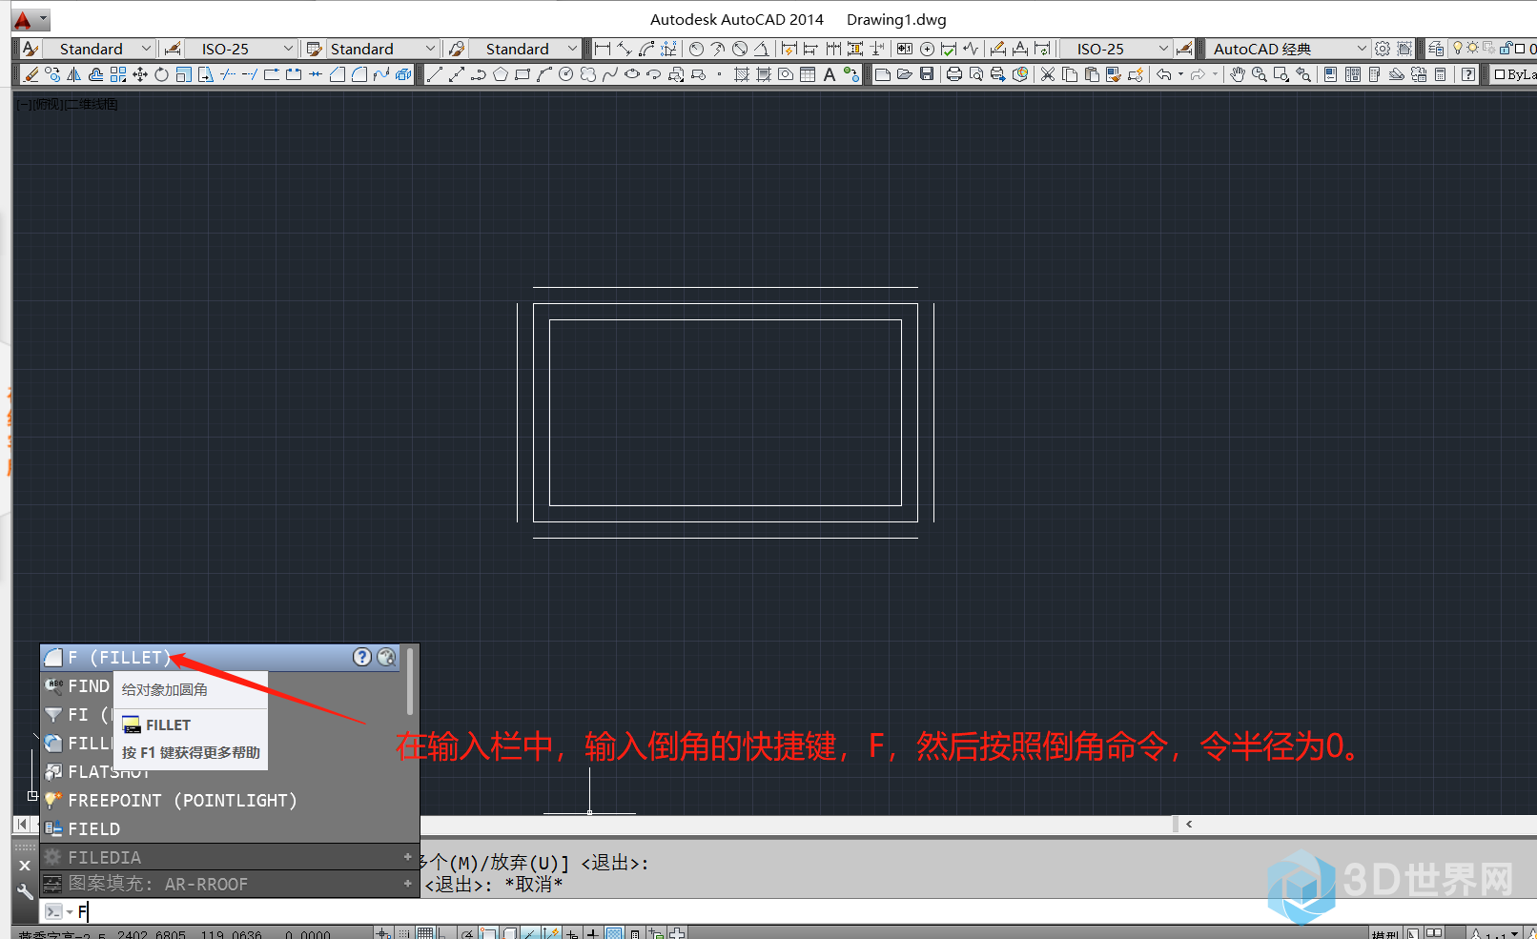This screenshot has width=1537, height=939.
Task: Expand the FILEDIA system variable entry
Action: click(x=407, y=857)
